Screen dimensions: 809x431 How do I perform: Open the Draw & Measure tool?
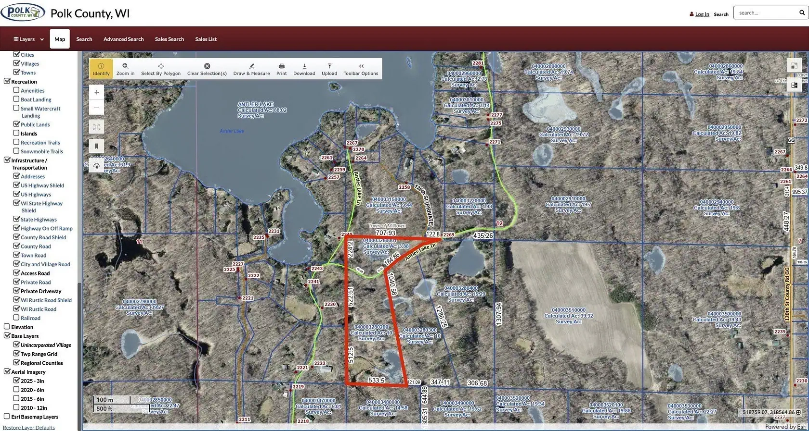(251, 69)
